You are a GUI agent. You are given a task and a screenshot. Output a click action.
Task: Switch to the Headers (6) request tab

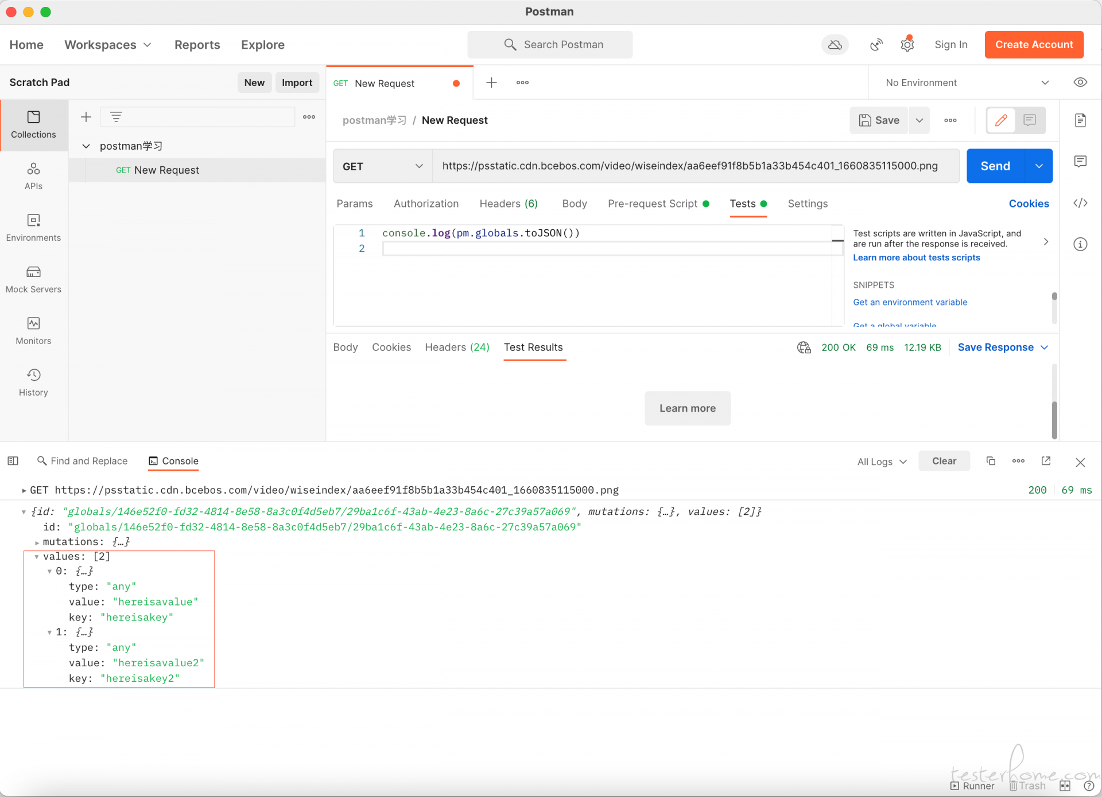click(x=509, y=204)
